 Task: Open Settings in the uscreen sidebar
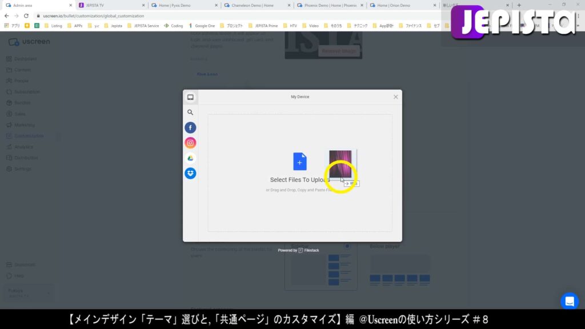(x=19, y=169)
